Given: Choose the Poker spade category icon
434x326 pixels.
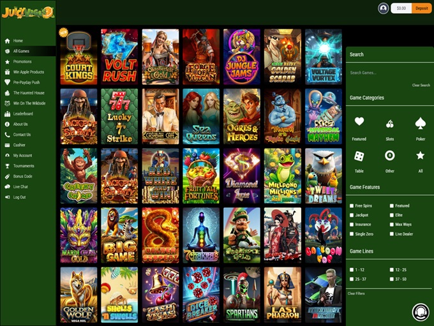Looking at the screenshot, I should point(419,122).
